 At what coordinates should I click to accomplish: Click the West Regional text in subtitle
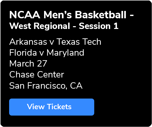point(40,26)
